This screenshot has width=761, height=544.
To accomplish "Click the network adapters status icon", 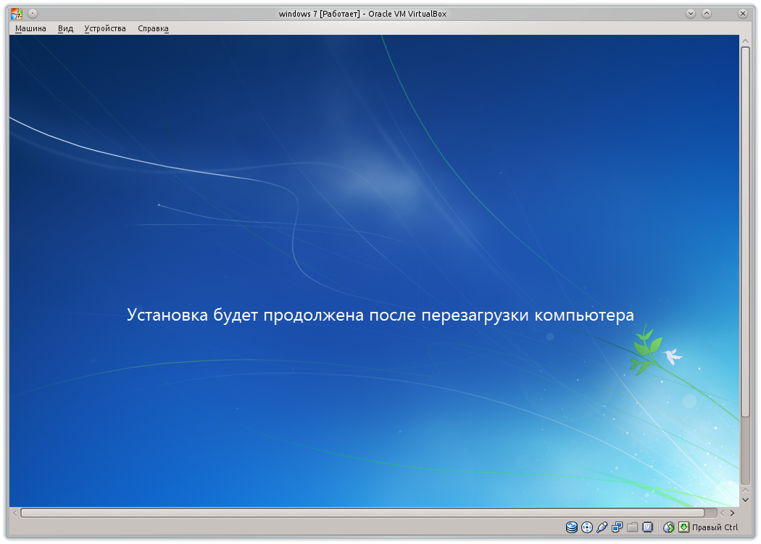I will coord(617,527).
